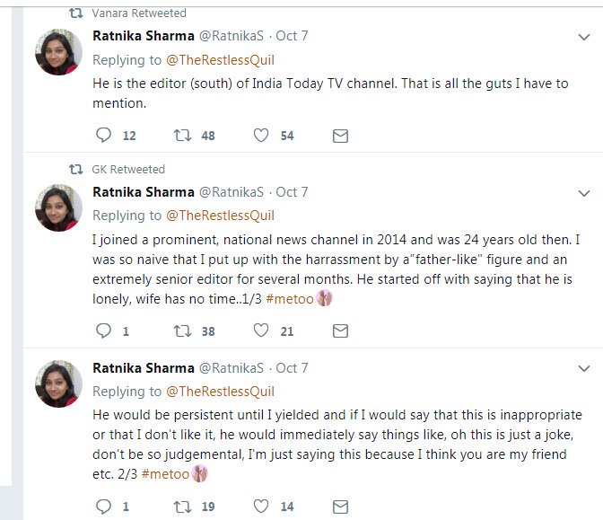The width and height of the screenshot is (603, 520).
Task: Open the options chevron on the first tweet
Action: click(583, 37)
